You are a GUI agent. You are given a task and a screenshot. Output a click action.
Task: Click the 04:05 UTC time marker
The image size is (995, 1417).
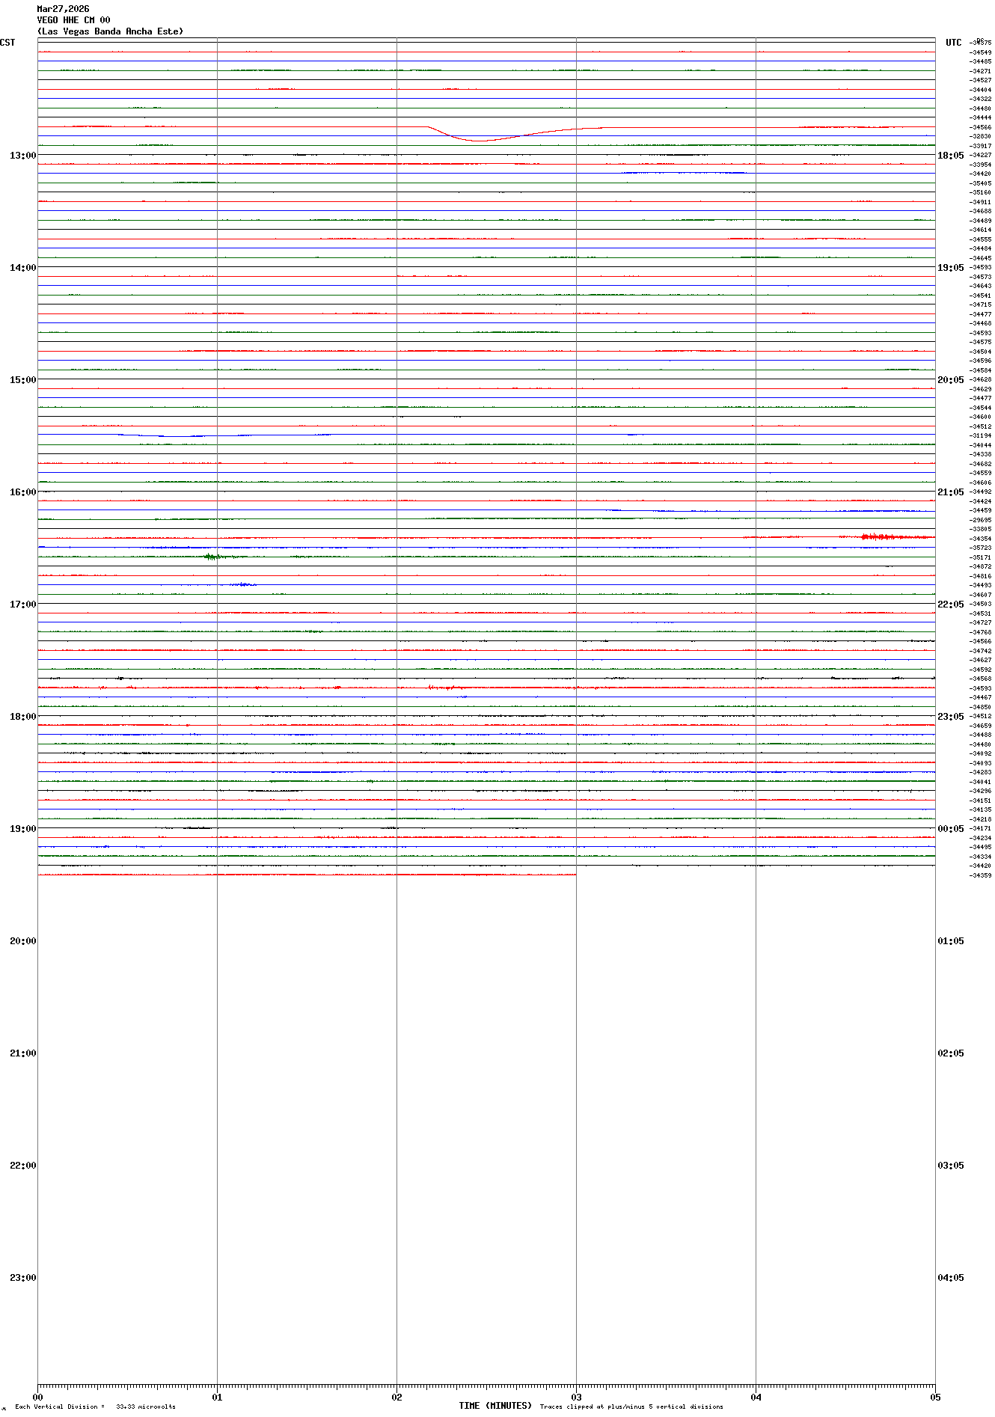pos(950,1278)
